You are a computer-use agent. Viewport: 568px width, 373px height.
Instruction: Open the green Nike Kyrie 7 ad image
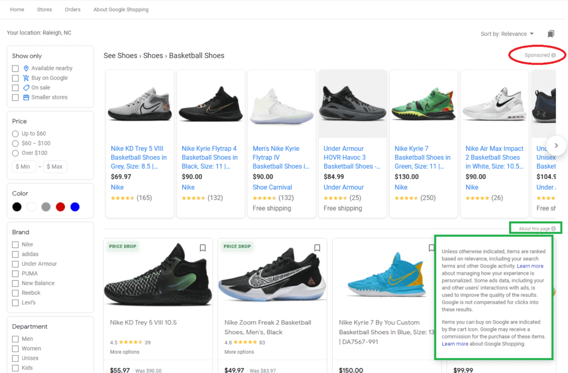[423, 104]
